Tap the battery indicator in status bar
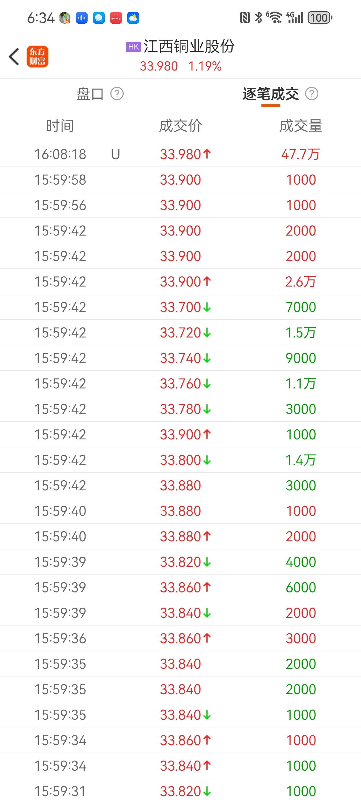 click(320, 18)
